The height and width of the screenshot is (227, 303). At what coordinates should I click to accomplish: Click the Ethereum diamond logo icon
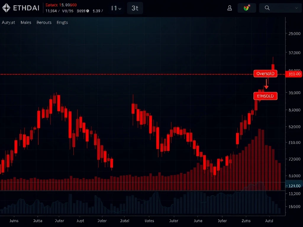pos(6,8)
